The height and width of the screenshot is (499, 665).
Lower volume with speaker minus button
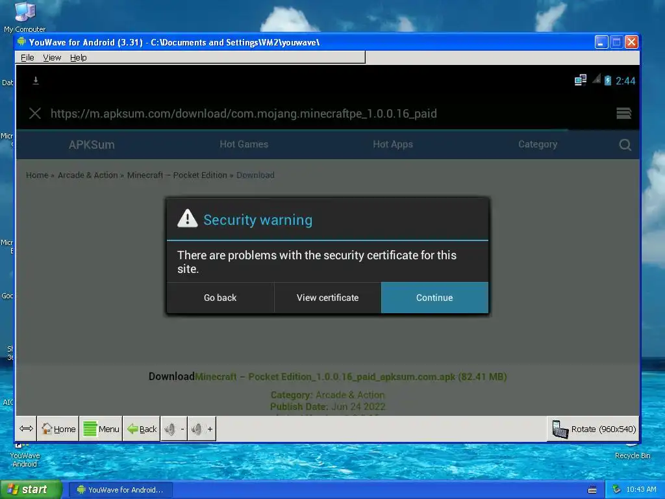pos(174,429)
